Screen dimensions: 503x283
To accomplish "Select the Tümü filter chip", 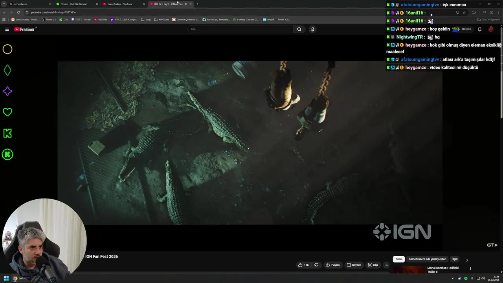I will [399, 259].
